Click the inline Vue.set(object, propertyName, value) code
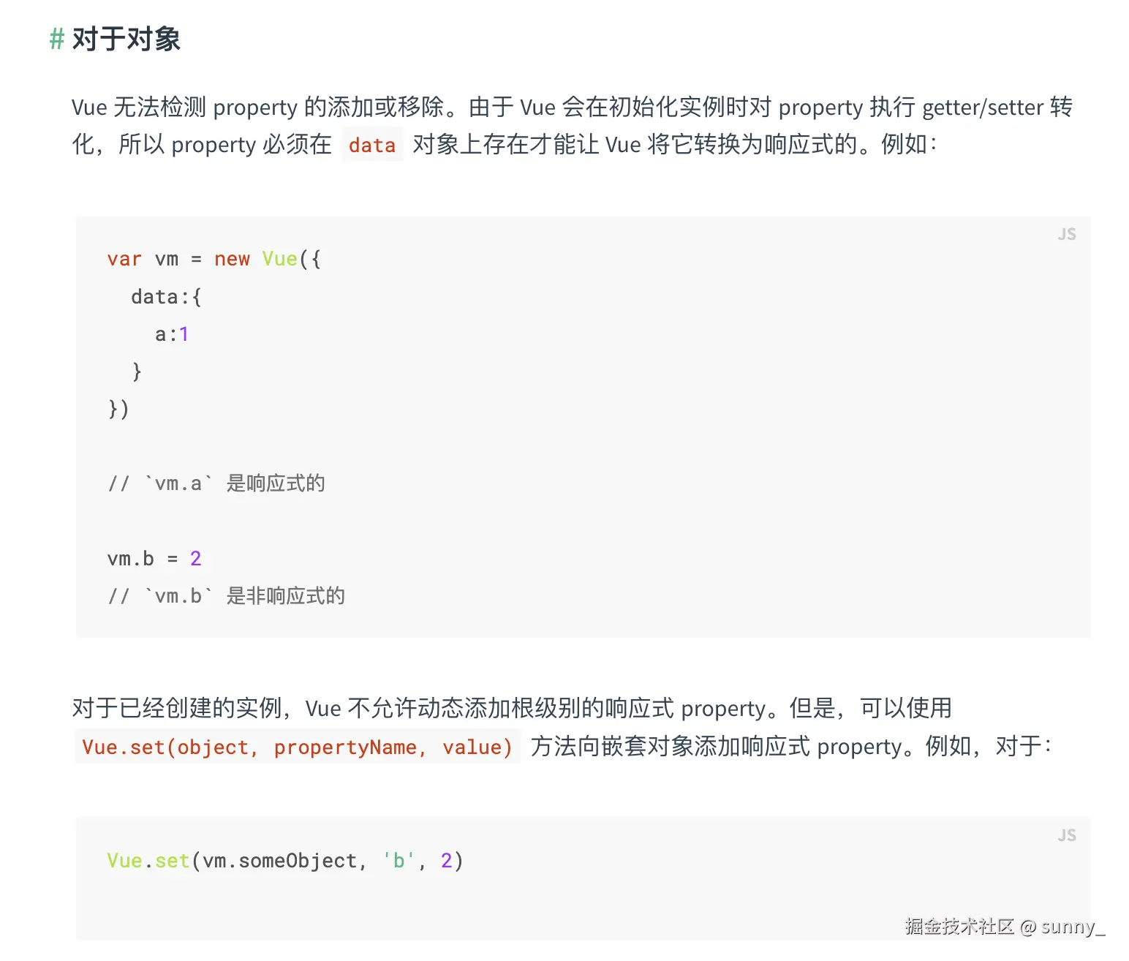Screen dimensions: 1129x961 pos(298,747)
